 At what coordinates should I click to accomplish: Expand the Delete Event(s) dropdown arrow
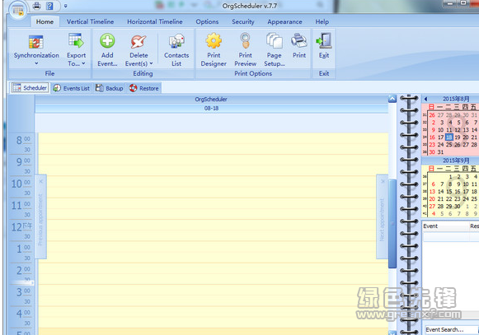151,63
